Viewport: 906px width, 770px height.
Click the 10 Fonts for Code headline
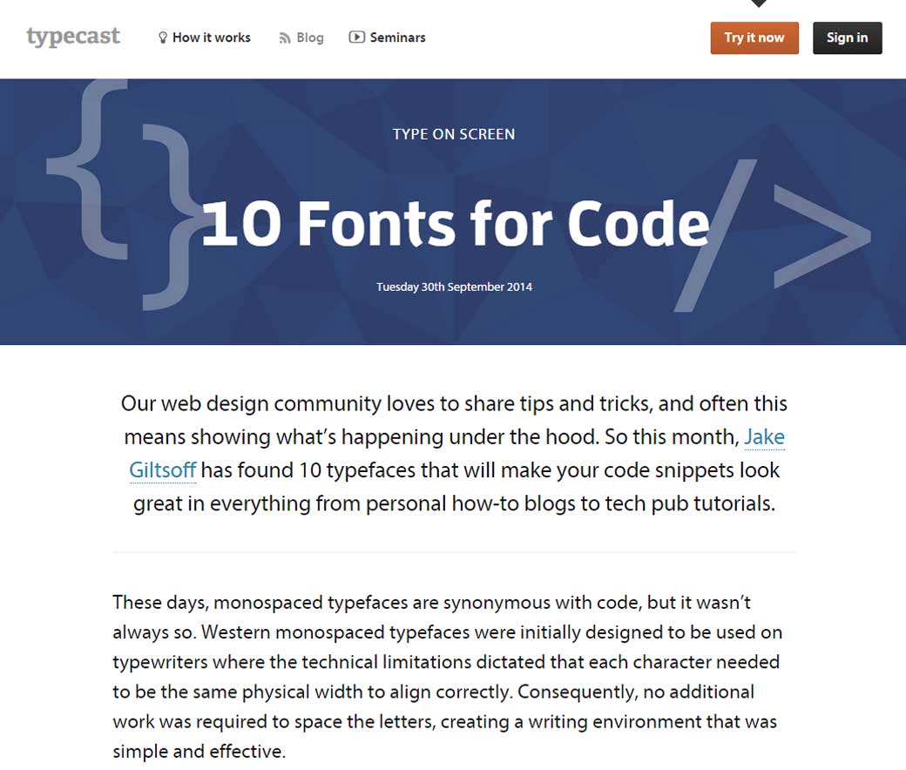(455, 224)
